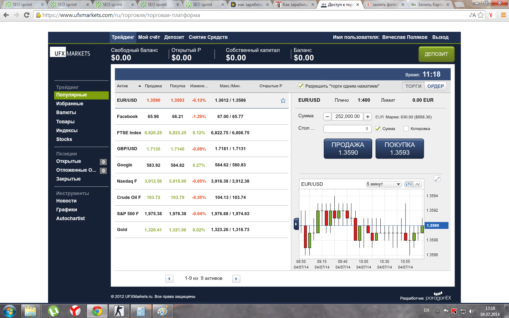Screen dimensions: 509x318
Task: Open Calculator from the taskbar
Action: tap(141, 311)
